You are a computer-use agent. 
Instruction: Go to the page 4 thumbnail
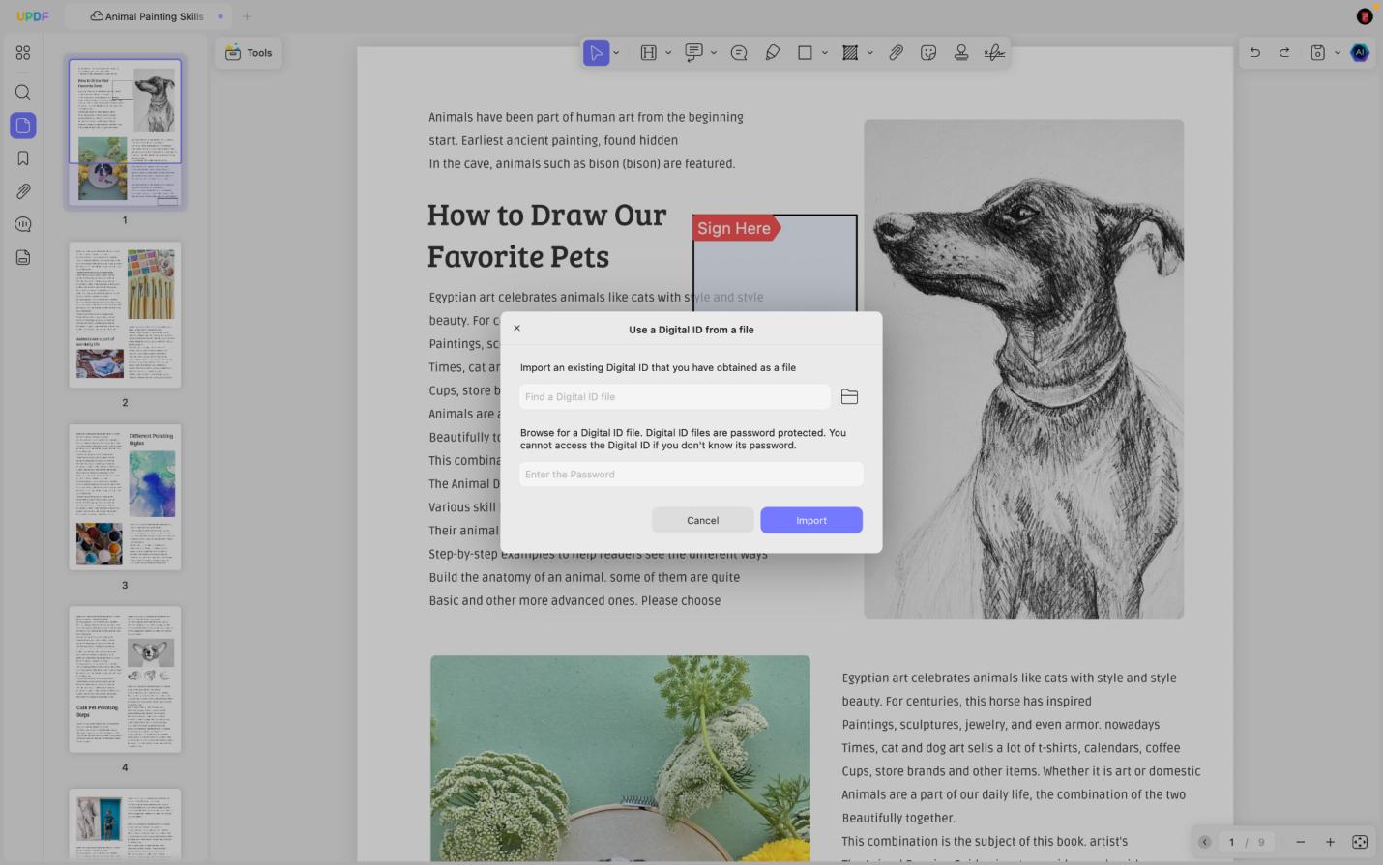point(125,679)
